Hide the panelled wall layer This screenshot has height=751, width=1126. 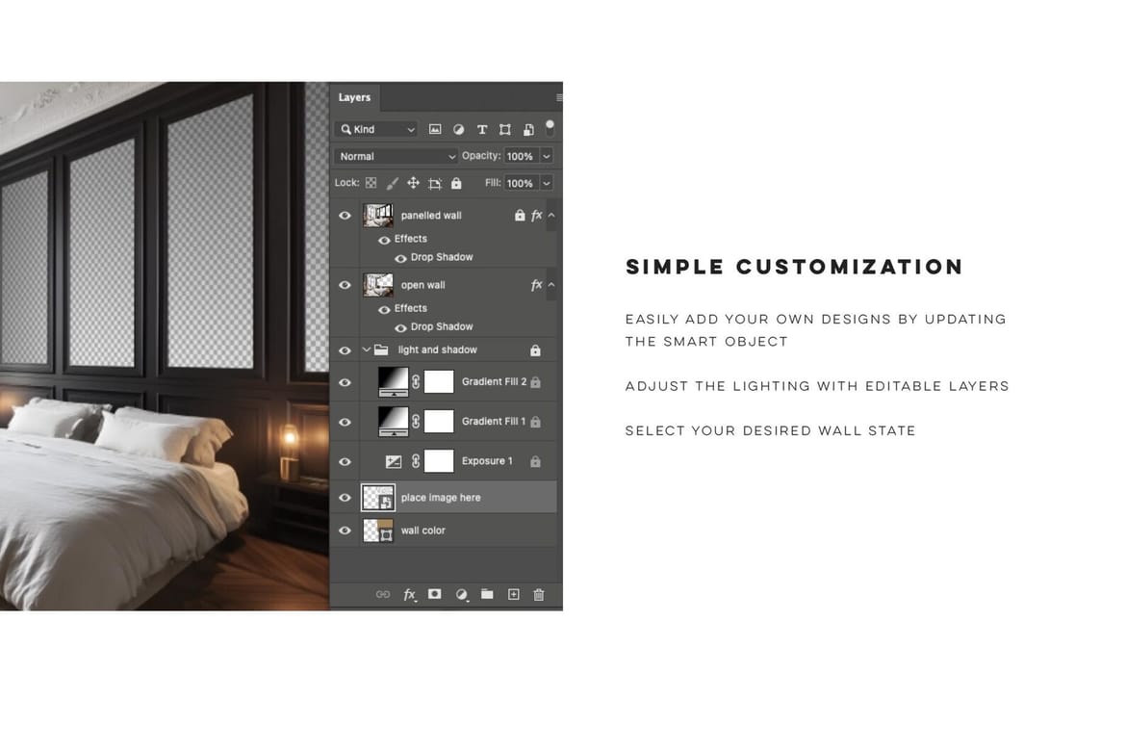[x=345, y=216]
